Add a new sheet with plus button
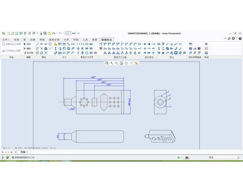The height and width of the screenshot is (186, 243). [x=16, y=152]
